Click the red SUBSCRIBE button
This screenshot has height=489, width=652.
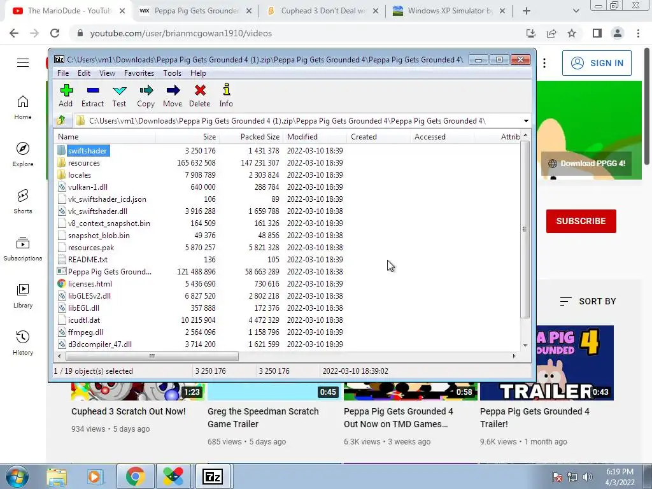[581, 221]
